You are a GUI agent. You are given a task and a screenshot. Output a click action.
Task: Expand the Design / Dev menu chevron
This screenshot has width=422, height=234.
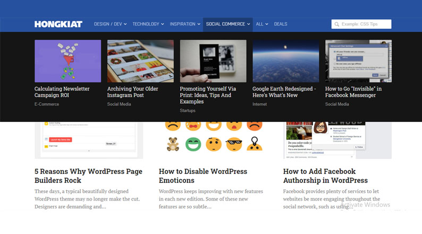click(x=125, y=24)
